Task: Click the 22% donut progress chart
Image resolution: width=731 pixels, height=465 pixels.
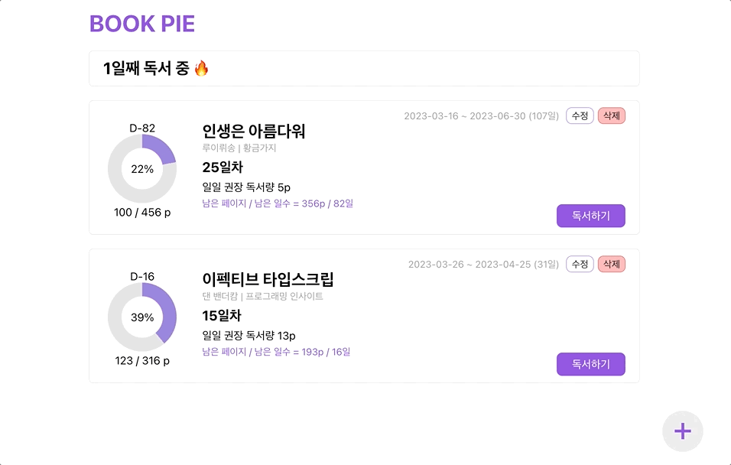Action: click(142, 169)
